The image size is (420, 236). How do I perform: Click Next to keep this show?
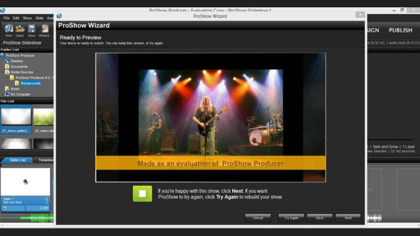tap(348, 218)
